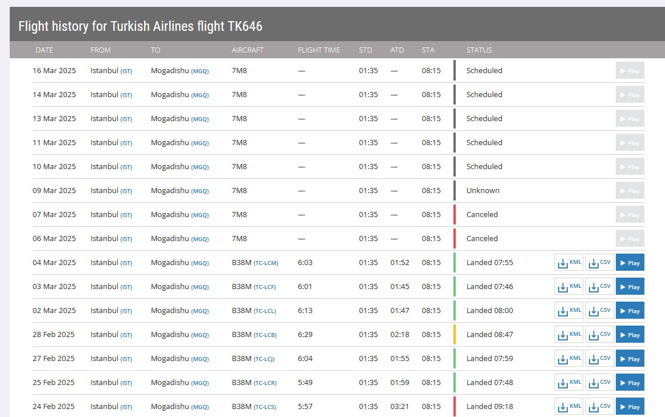Click the ATD column header
Screen dimensions: 665x417
397,50
